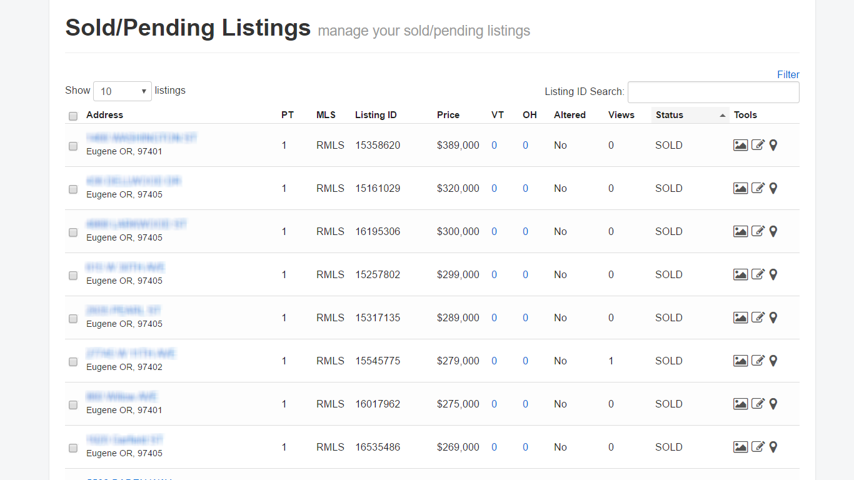Open photos icon for listing 15257802
Screen dimensions: 854x480
(x=740, y=274)
